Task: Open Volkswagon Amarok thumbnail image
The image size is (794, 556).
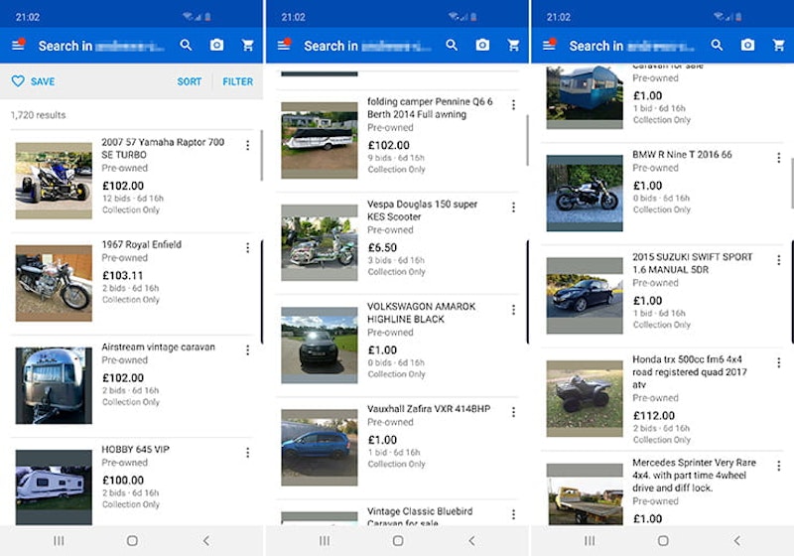Action: (320, 345)
